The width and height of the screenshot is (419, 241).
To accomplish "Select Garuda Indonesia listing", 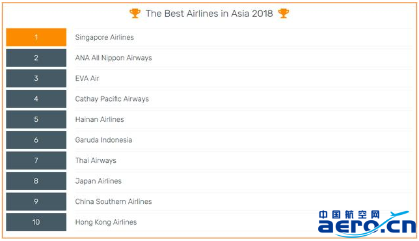I will point(103,140).
